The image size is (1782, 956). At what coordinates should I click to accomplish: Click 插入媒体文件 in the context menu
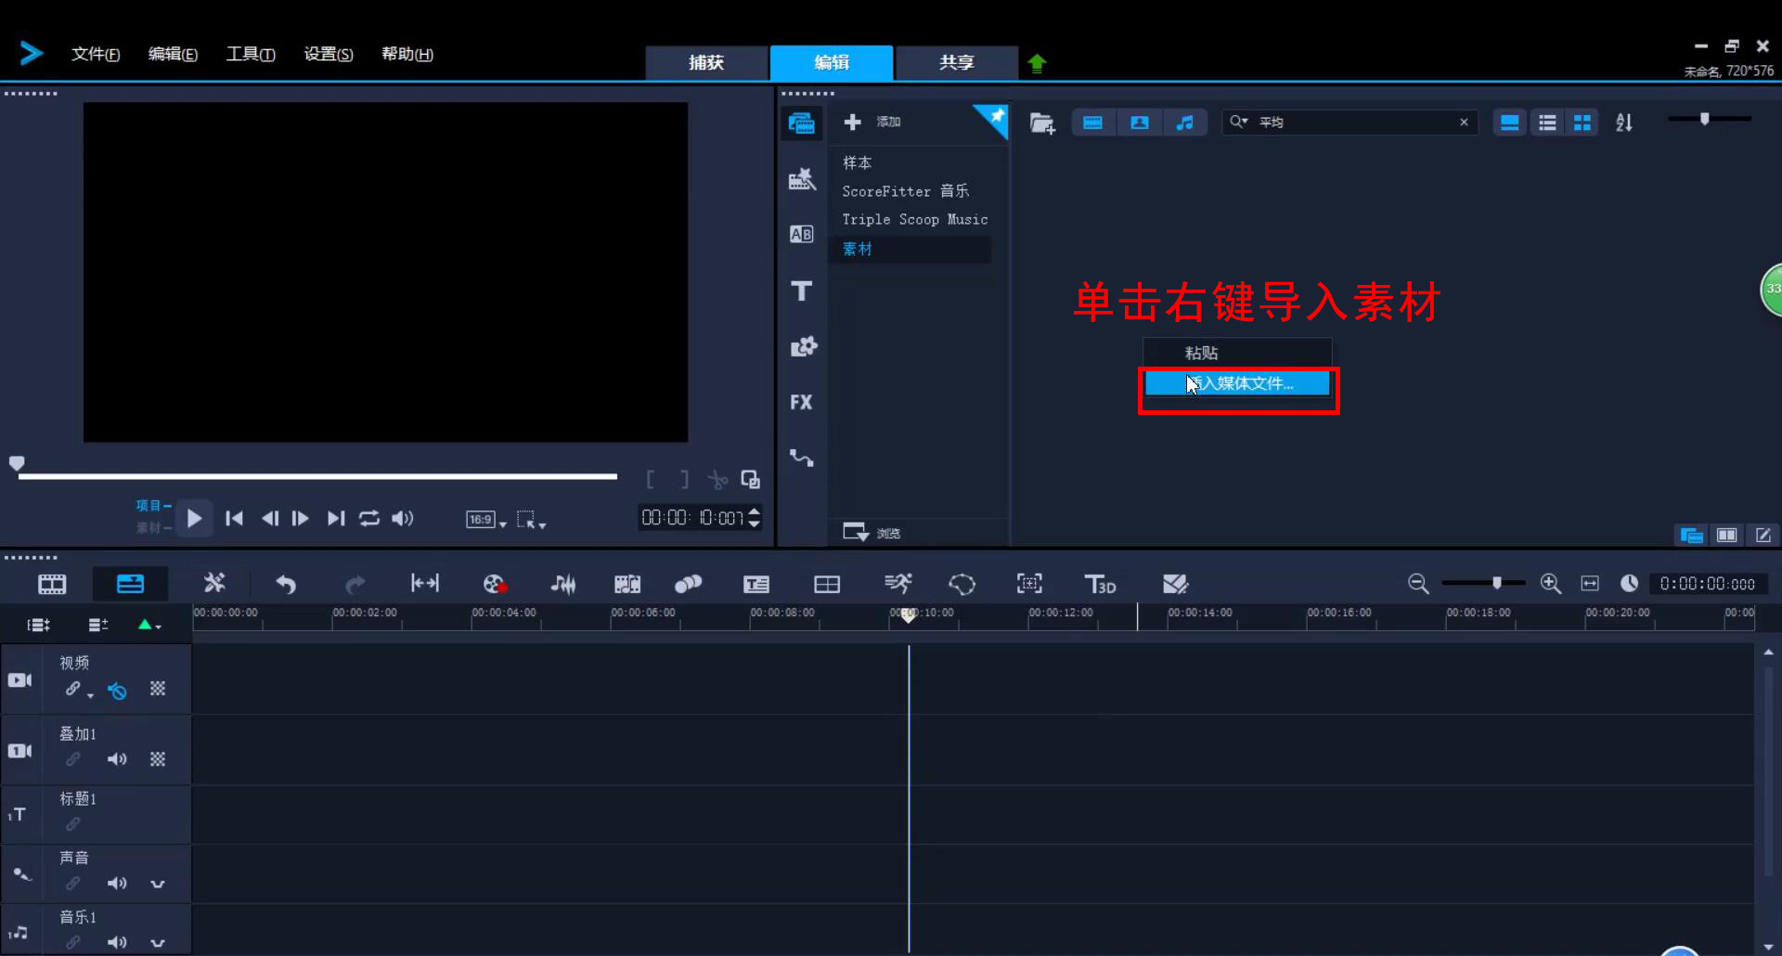pyautogui.click(x=1238, y=382)
